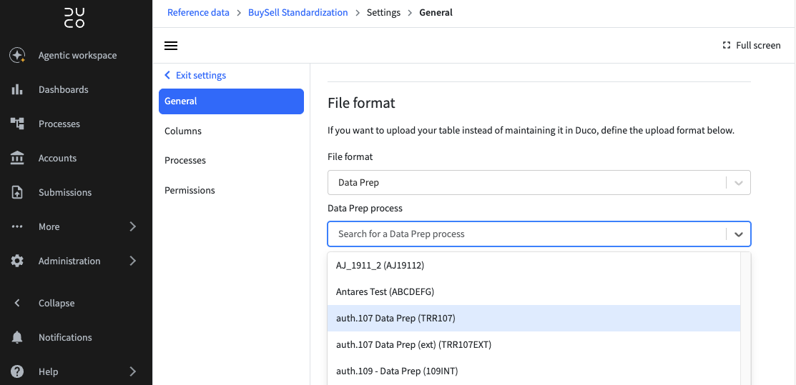Open Agentic workspace sparkle icon
796x385 pixels.
click(17, 55)
